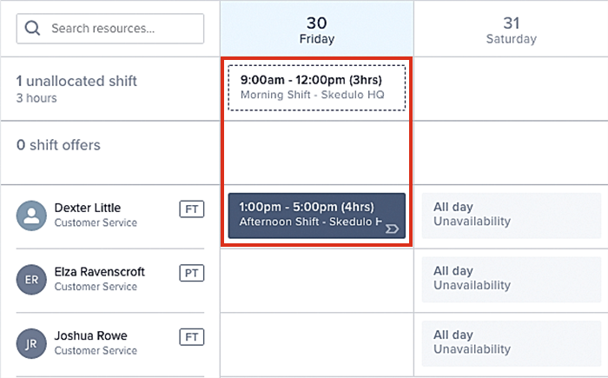Image resolution: width=608 pixels, height=378 pixels.
Task: Click the JR avatar for Joshua Rowe
Action: (x=31, y=342)
